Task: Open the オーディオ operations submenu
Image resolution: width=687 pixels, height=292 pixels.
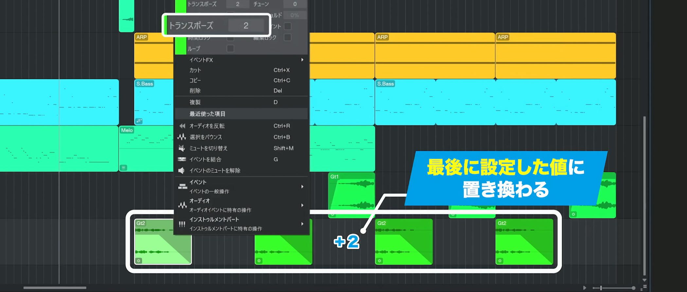Action: click(302, 205)
